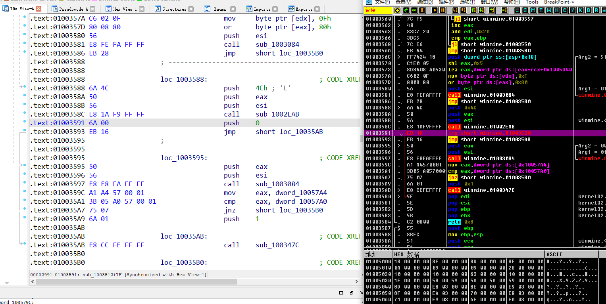Viewport: 606px width, 304px height.
Task: Click the IDA horizontal scrollbar thumb
Action: click(x=137, y=281)
